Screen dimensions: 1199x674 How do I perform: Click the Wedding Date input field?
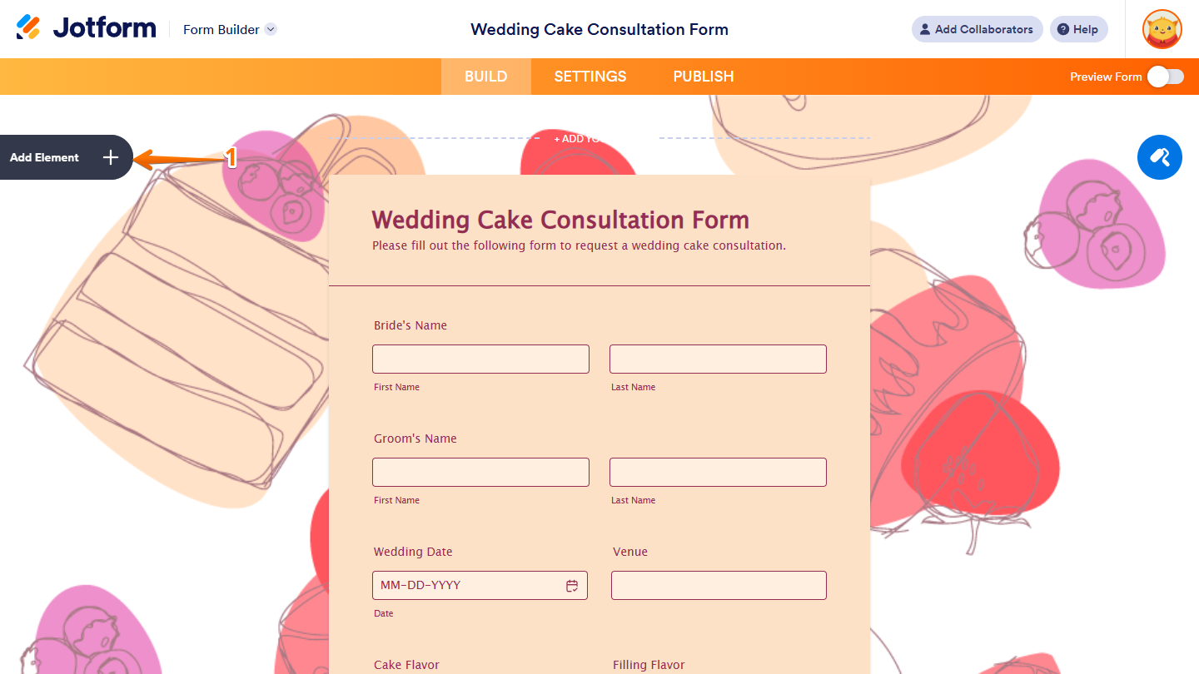466,585
